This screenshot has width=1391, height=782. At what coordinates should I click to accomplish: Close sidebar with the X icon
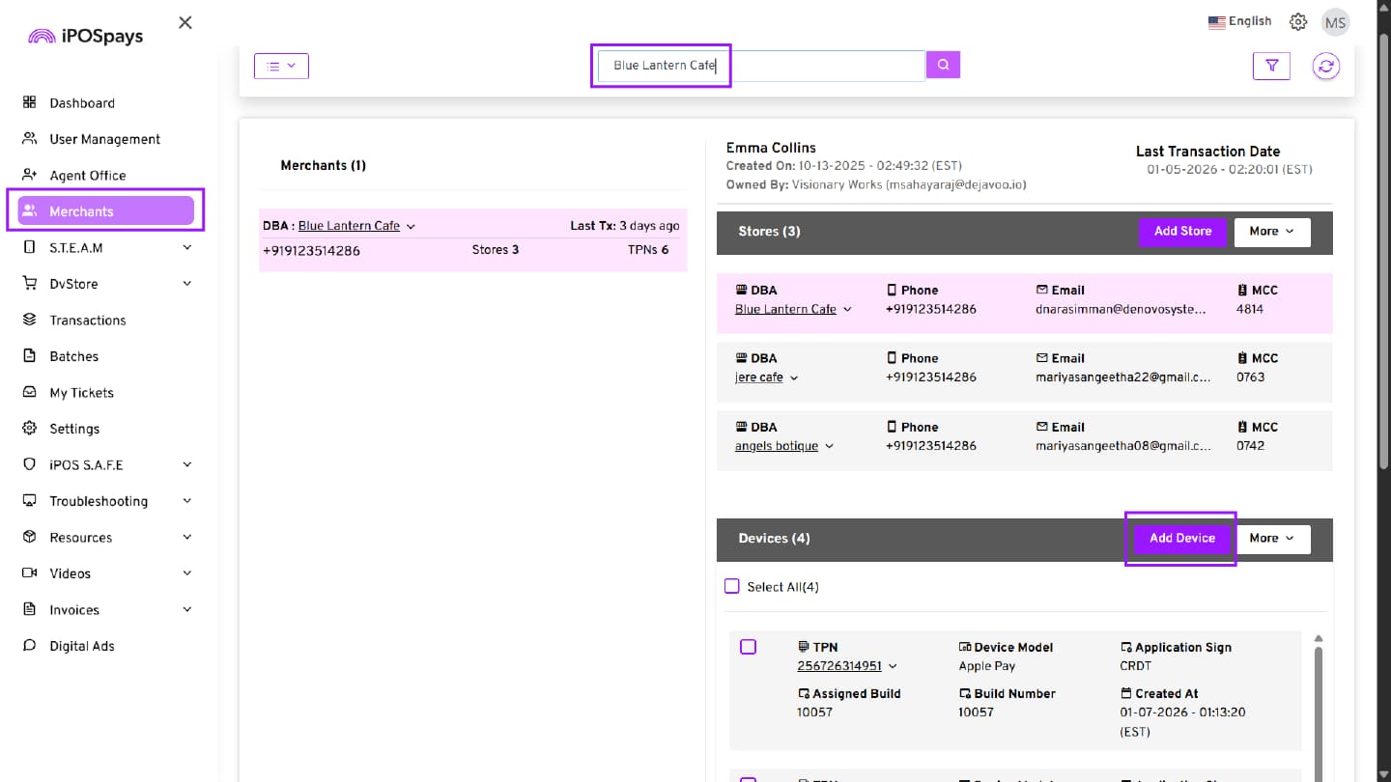click(185, 22)
